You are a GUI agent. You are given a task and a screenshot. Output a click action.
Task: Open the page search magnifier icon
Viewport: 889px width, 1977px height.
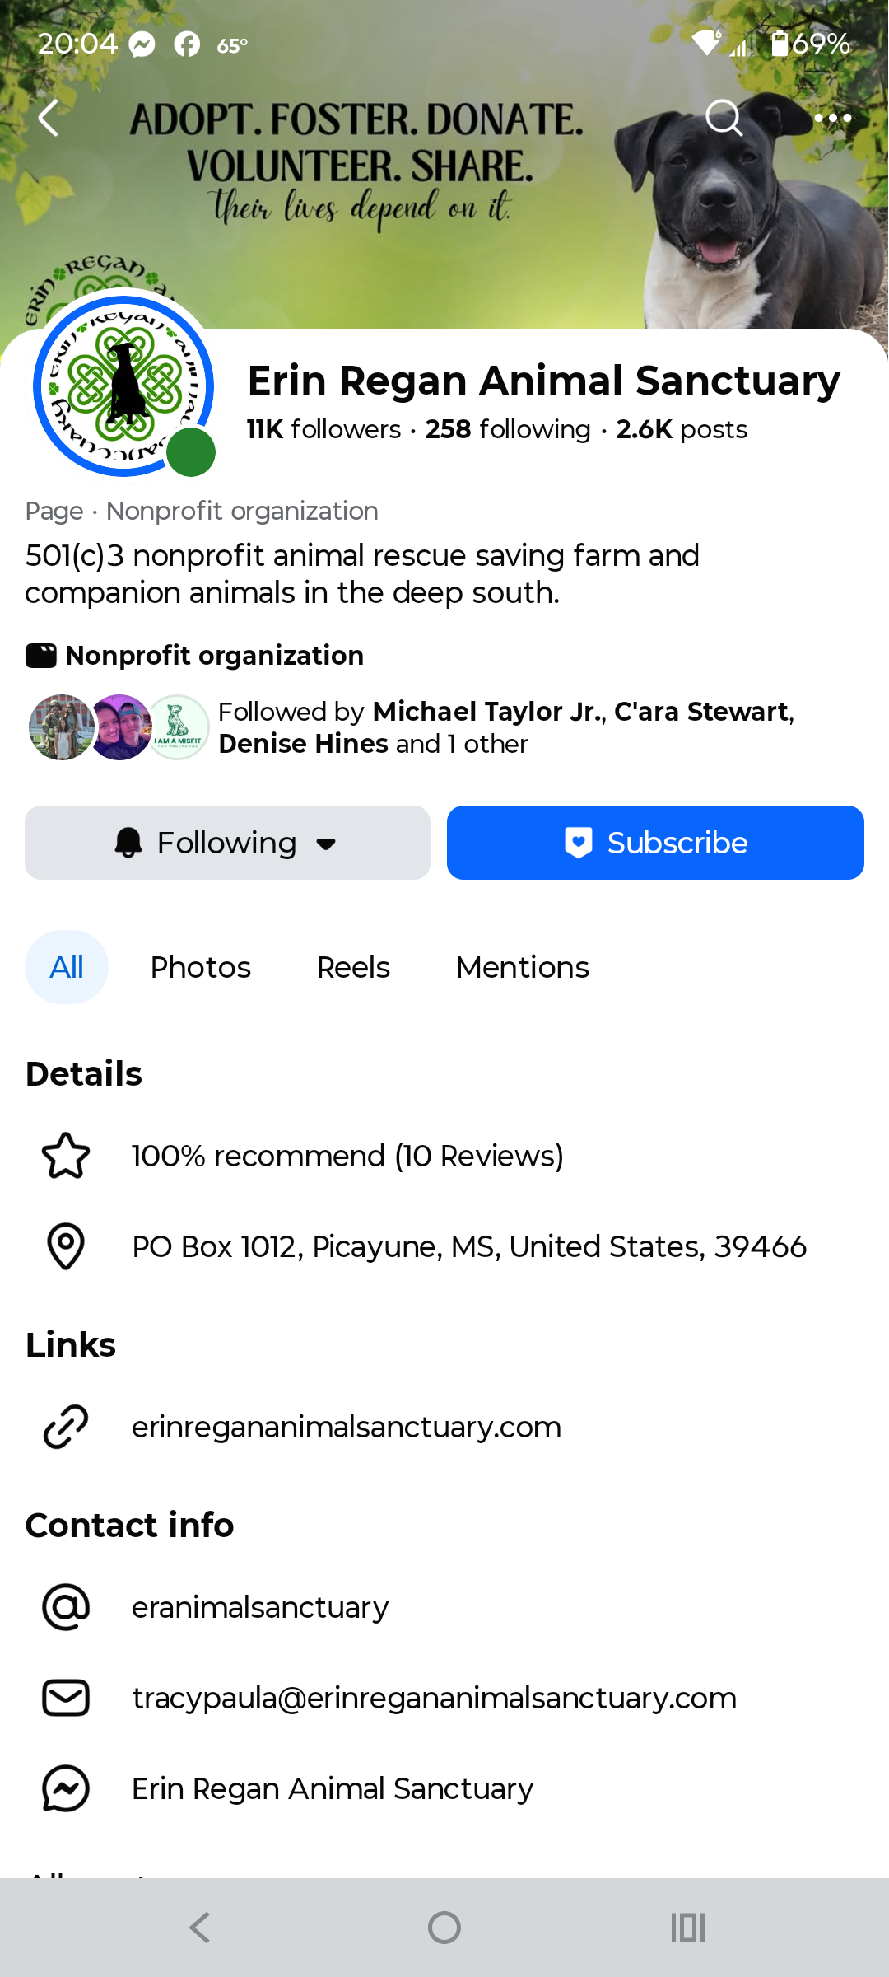[x=724, y=119]
